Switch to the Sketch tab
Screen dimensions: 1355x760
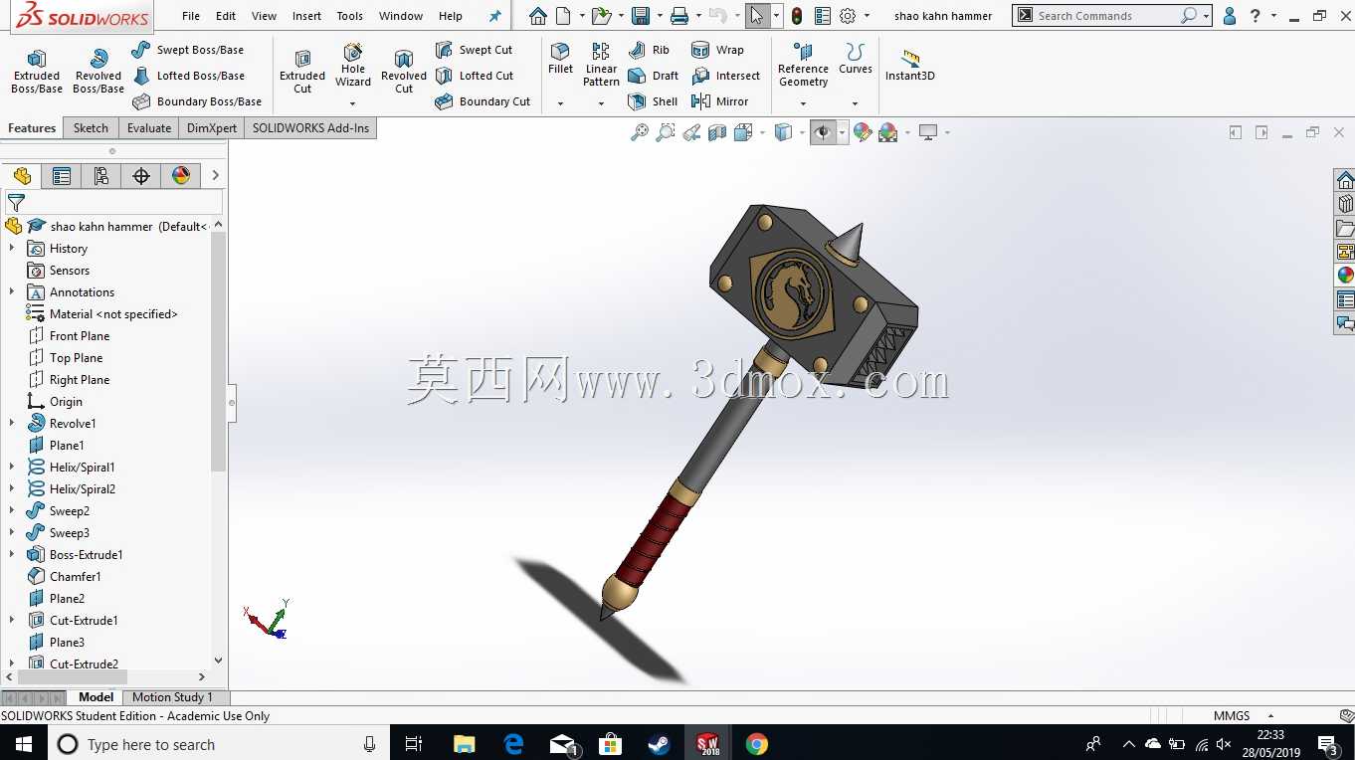coord(91,128)
